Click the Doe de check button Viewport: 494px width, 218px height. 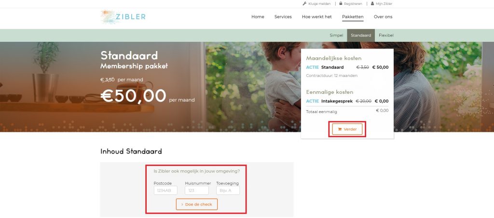197,204
